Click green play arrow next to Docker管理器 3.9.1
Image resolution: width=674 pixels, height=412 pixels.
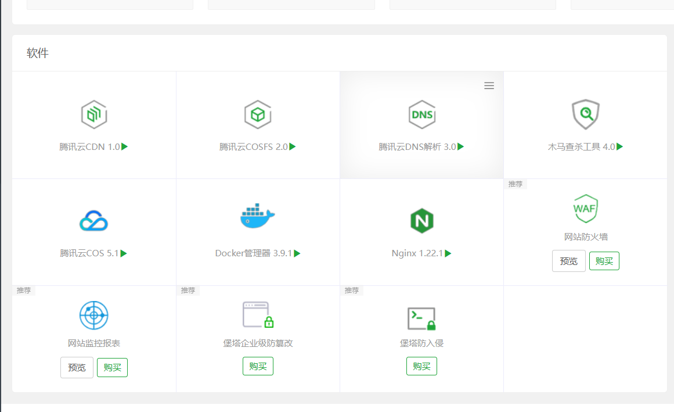pos(297,253)
